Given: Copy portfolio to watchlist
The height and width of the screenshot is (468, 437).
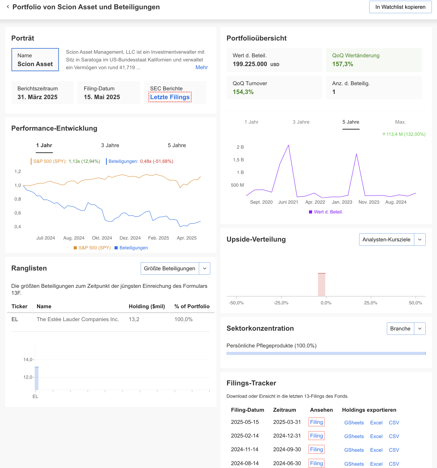Looking at the screenshot, I should click(x=400, y=7).
